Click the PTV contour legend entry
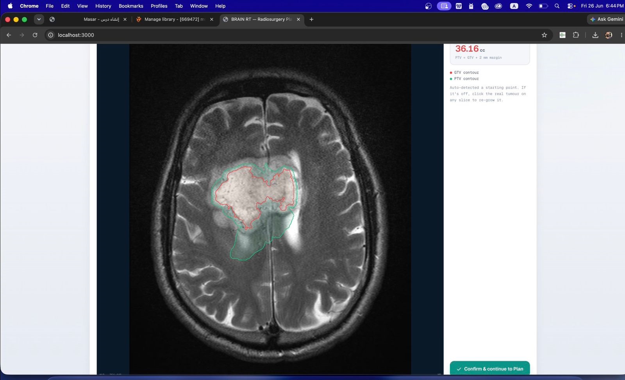Screen dimensions: 625x380 coord(464,79)
